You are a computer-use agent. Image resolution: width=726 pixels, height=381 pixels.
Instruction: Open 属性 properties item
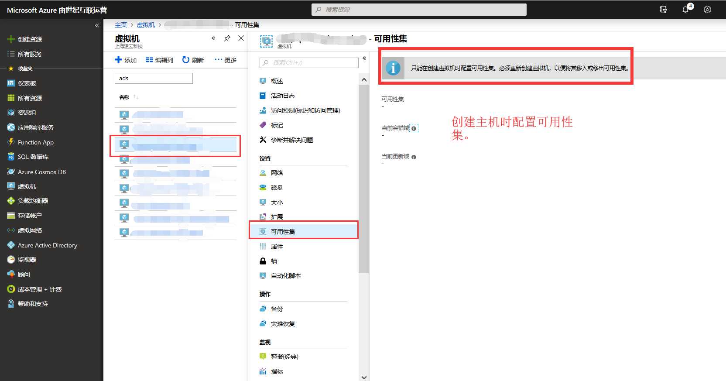point(277,247)
